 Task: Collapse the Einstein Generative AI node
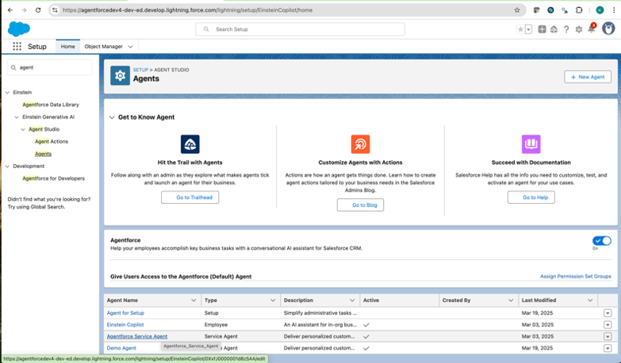pyautogui.click(x=17, y=117)
